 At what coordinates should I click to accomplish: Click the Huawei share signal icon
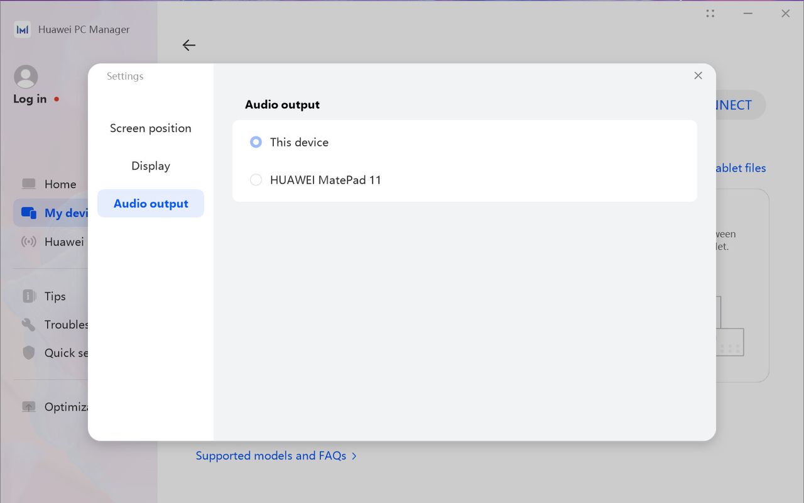[x=29, y=241]
